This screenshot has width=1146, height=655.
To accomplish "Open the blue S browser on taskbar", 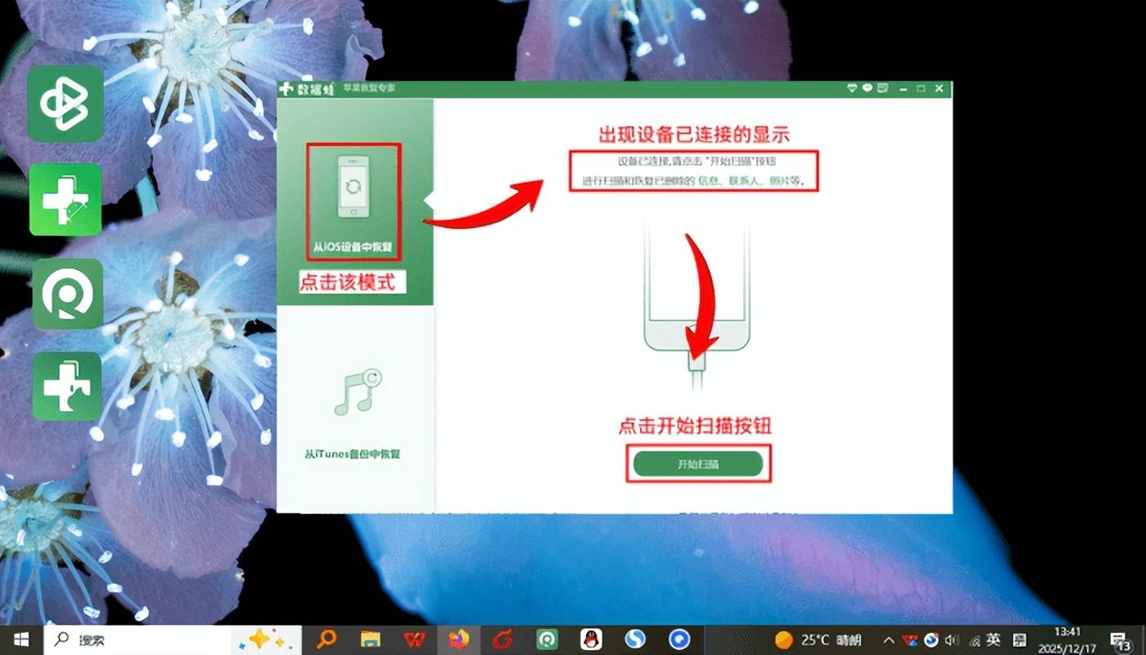I will 634,639.
